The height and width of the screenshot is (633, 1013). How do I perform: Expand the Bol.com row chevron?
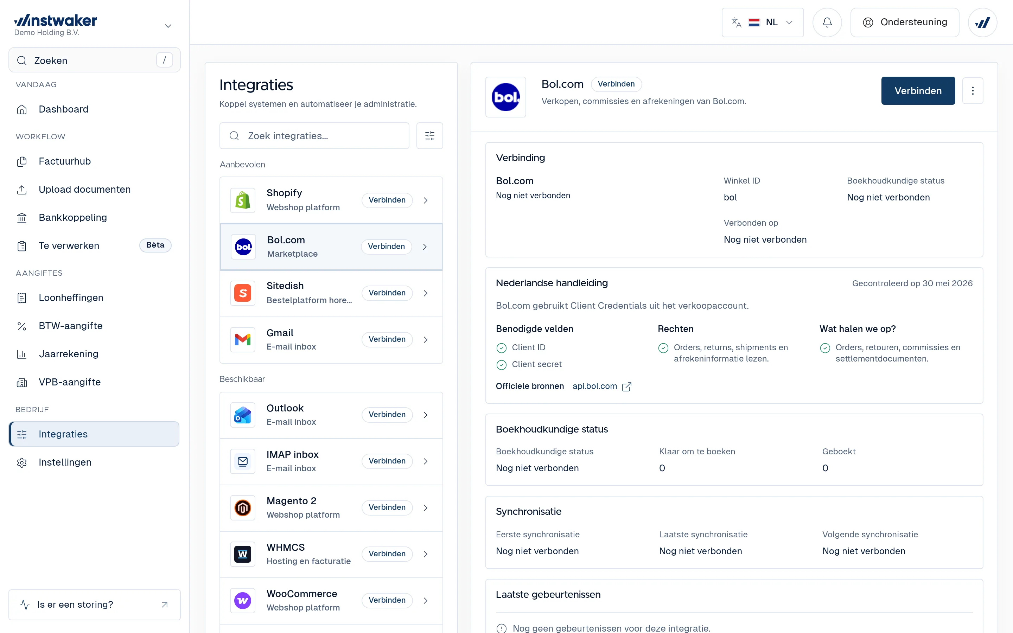coord(425,247)
